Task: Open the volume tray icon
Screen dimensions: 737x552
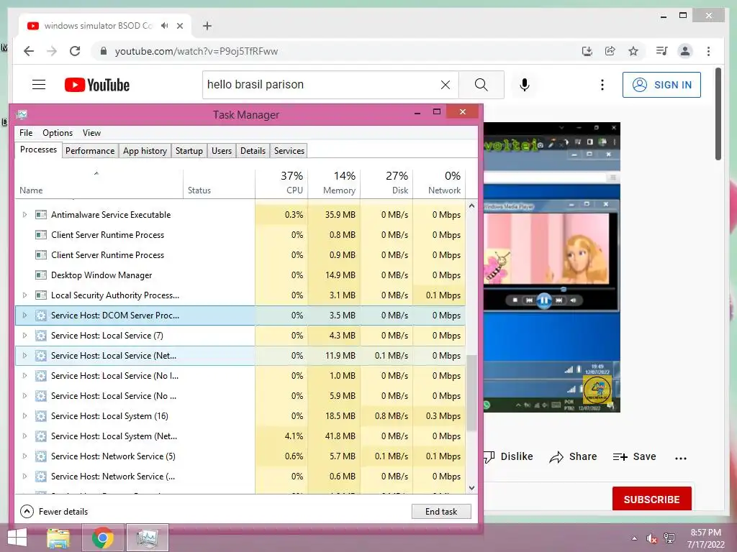Action: tap(651, 538)
